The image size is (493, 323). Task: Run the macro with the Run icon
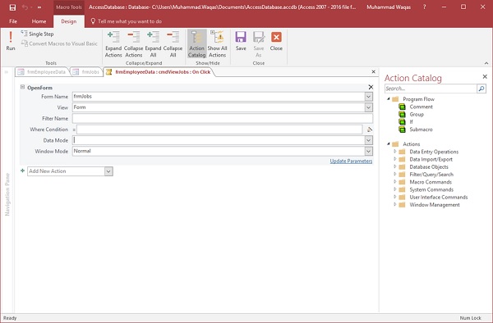[11, 41]
